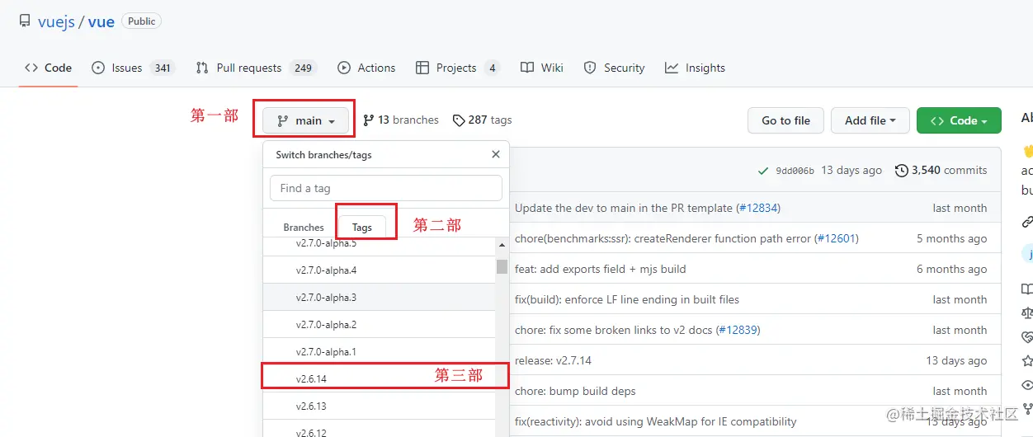Open the Pull requests tab
1033x437 pixels.
[x=256, y=68]
